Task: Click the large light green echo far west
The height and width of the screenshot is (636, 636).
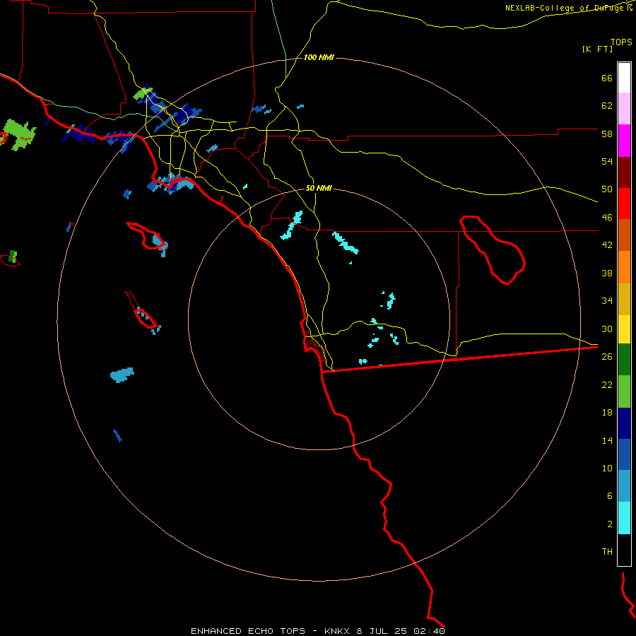Action: 19,134
